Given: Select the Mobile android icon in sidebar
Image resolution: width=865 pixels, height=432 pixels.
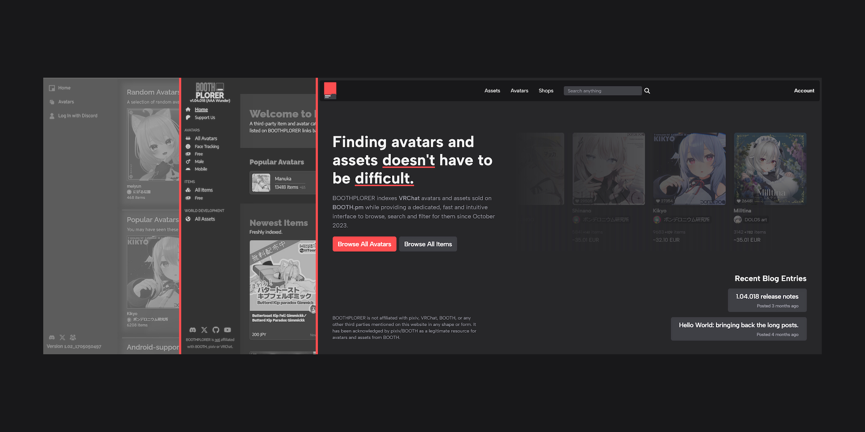Looking at the screenshot, I should (188, 169).
